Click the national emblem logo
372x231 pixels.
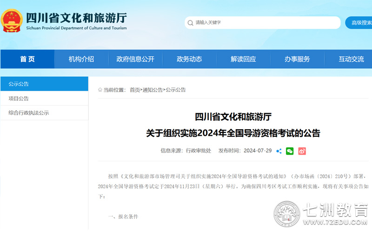click(x=11, y=21)
